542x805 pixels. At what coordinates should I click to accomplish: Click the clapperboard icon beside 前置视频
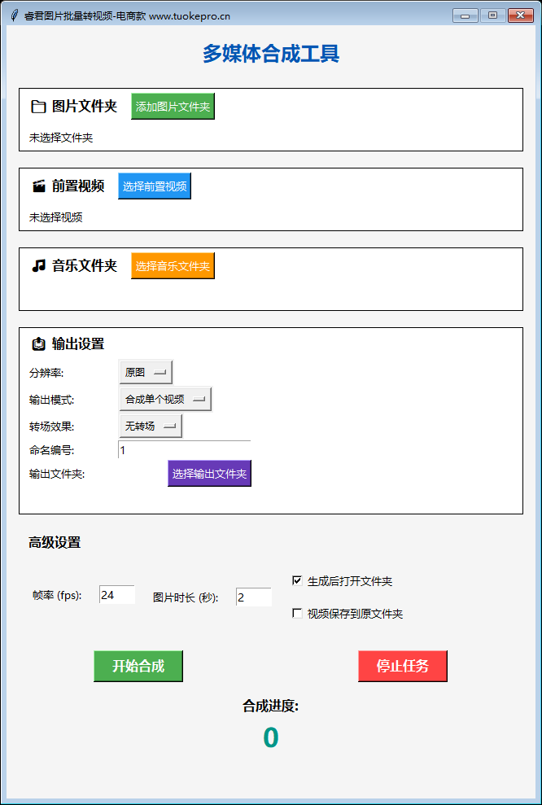coord(38,186)
